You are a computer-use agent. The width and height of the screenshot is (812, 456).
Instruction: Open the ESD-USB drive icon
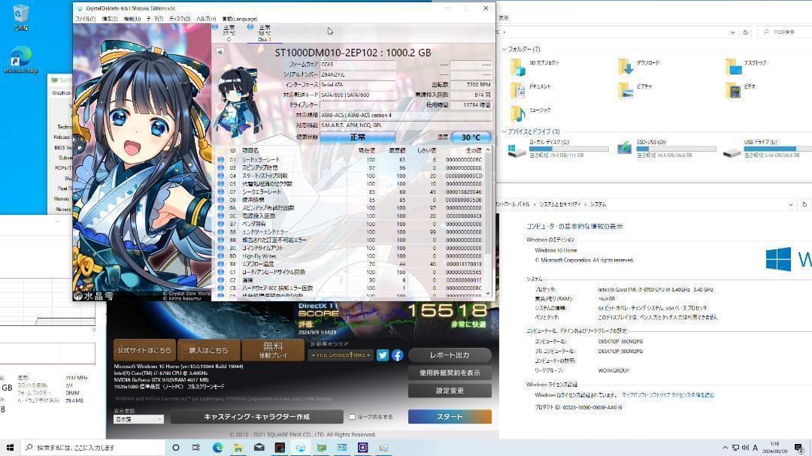(626, 149)
